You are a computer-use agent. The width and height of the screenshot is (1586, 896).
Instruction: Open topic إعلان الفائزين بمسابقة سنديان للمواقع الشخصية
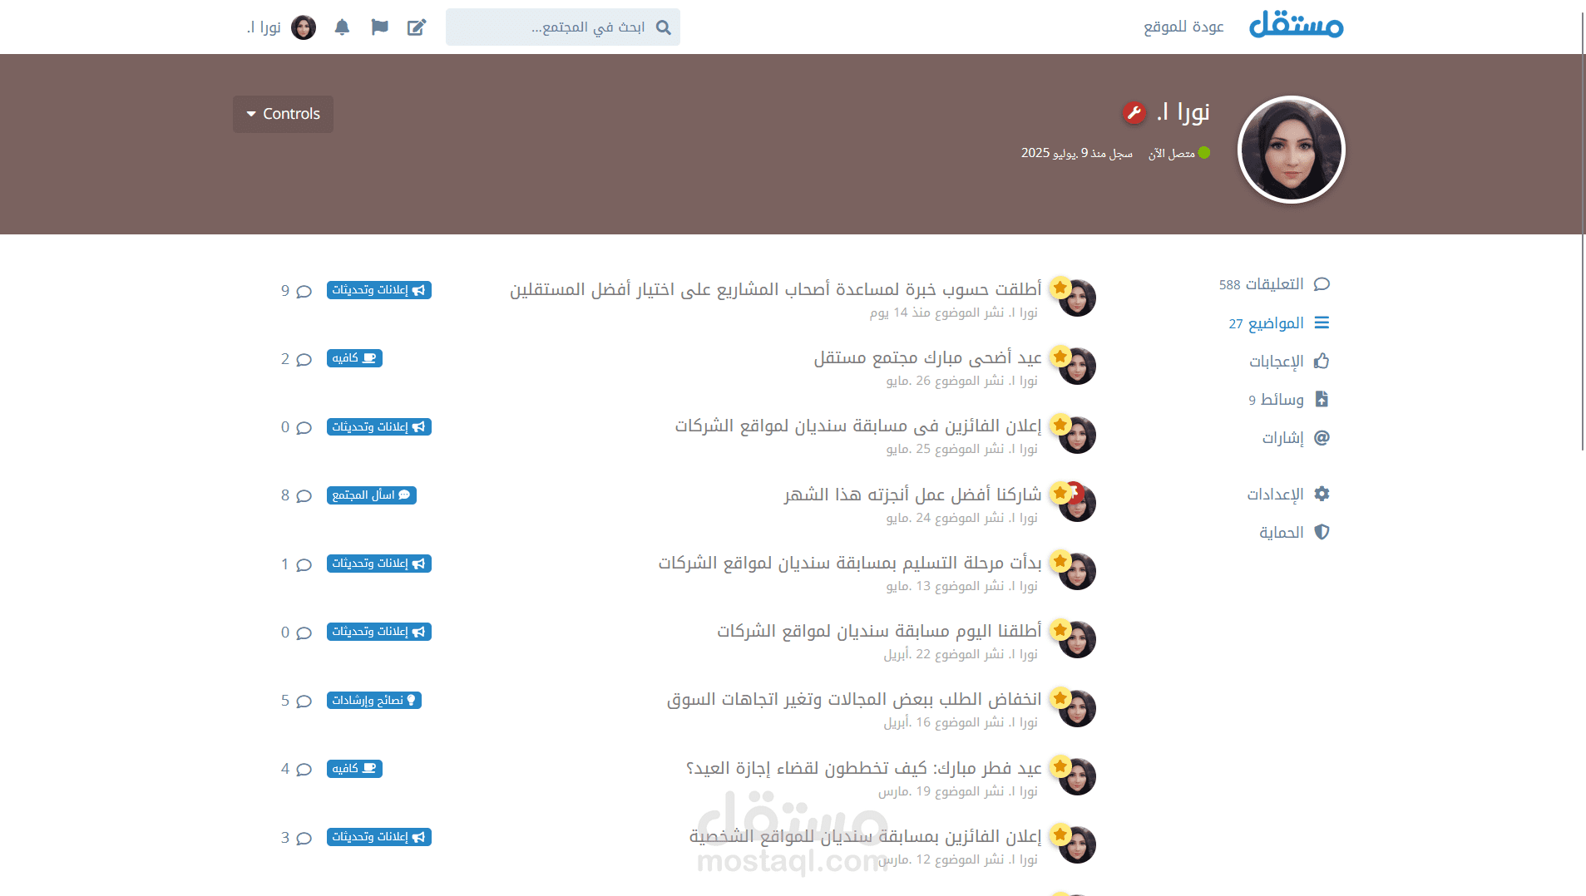point(865,836)
